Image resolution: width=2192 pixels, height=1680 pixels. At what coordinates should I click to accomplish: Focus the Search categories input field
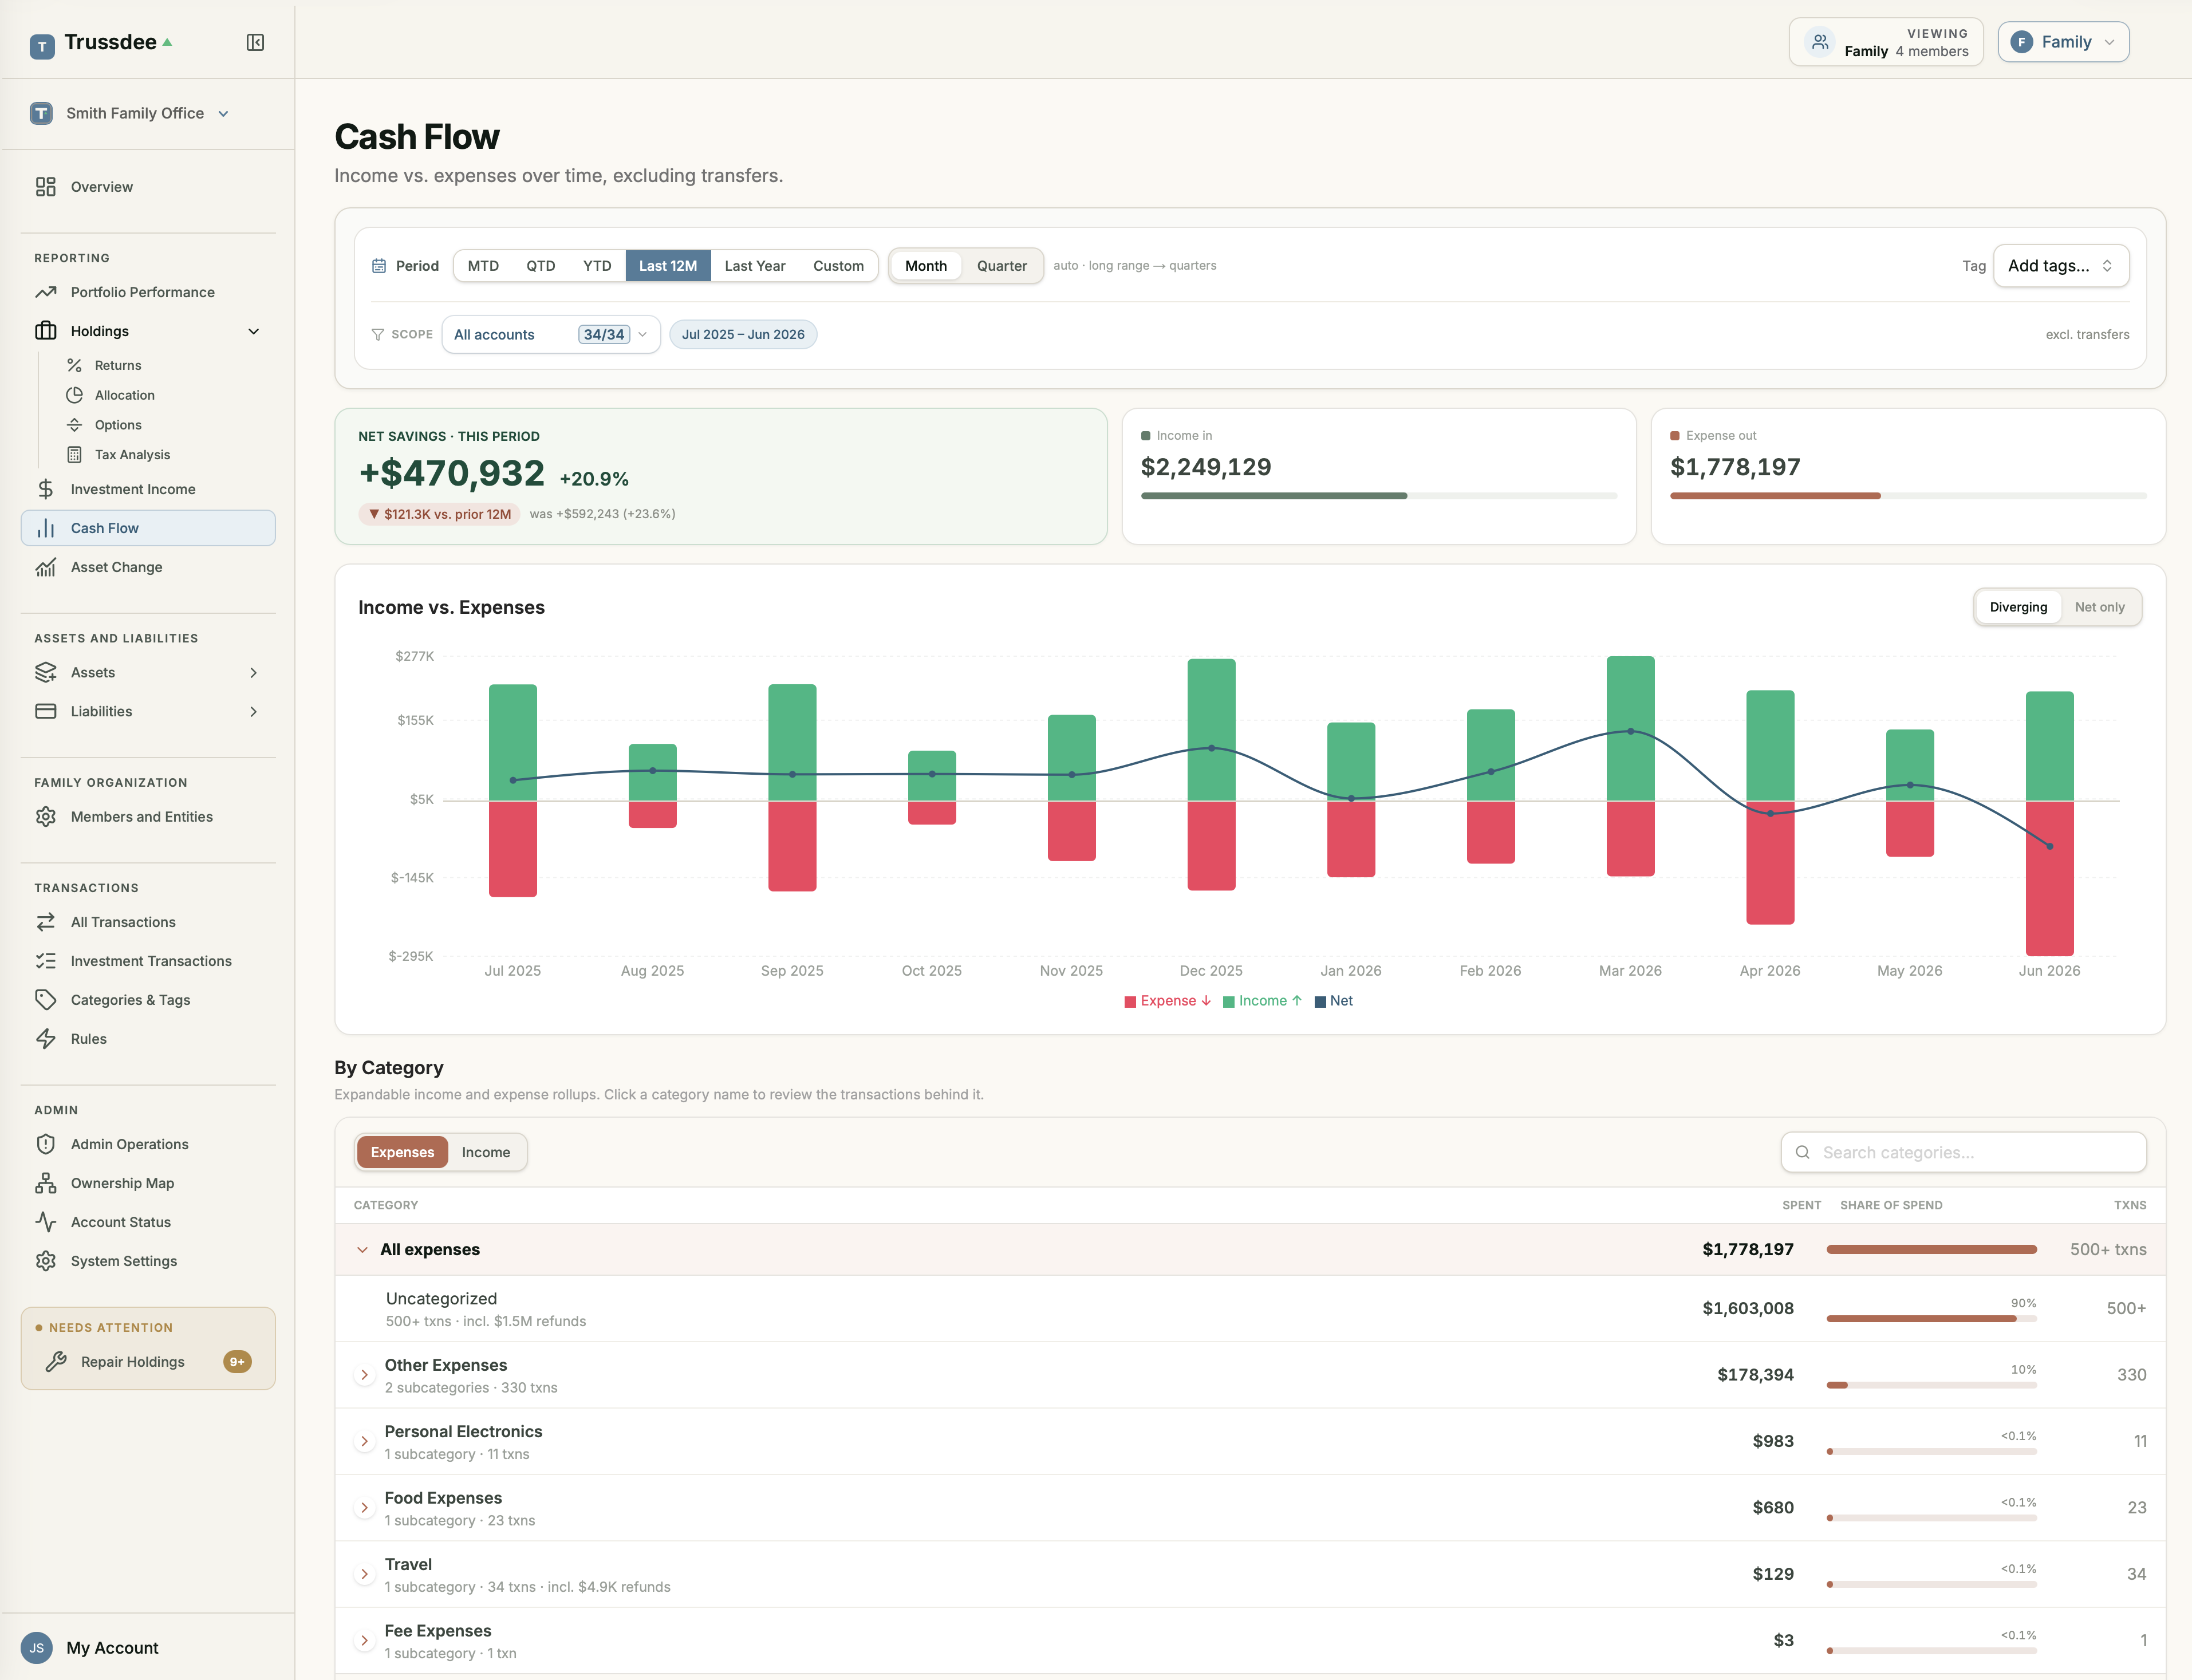(x=1963, y=1152)
